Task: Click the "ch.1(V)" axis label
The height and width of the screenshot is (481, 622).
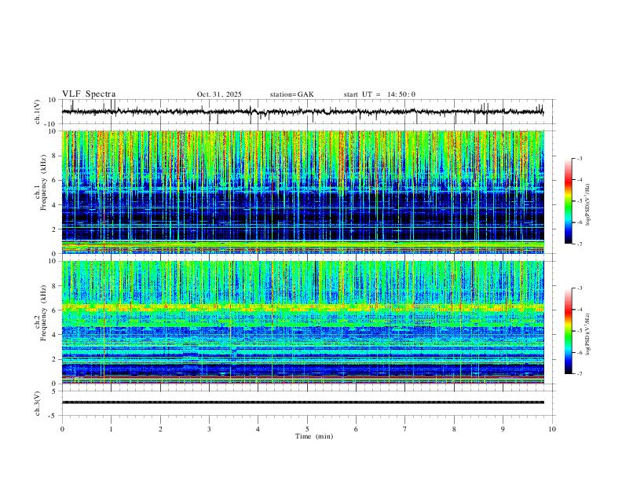Action: click(38, 112)
